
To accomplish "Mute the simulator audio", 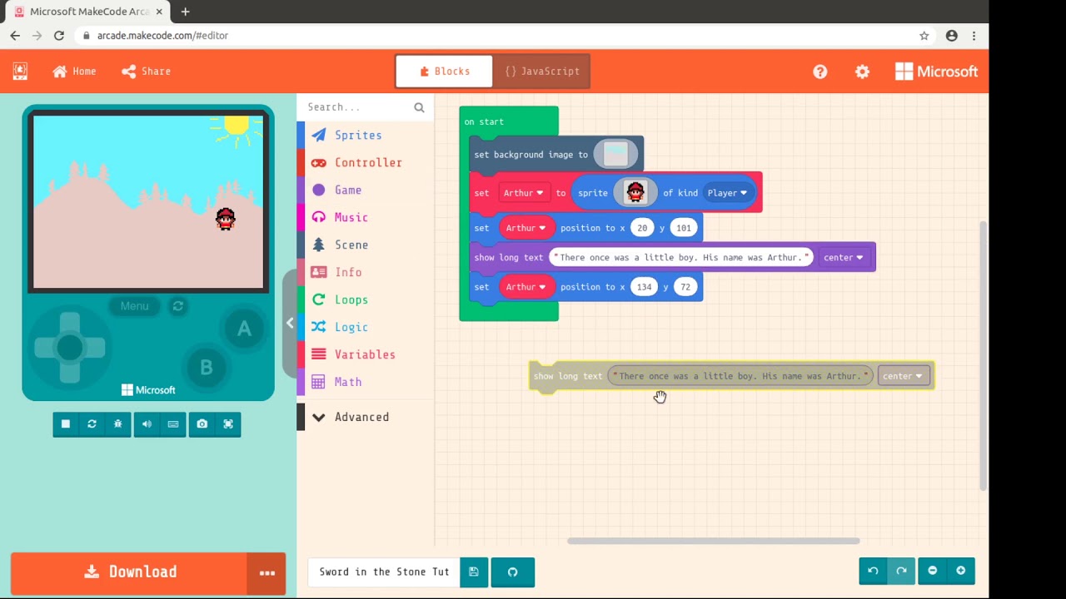I will click(147, 424).
